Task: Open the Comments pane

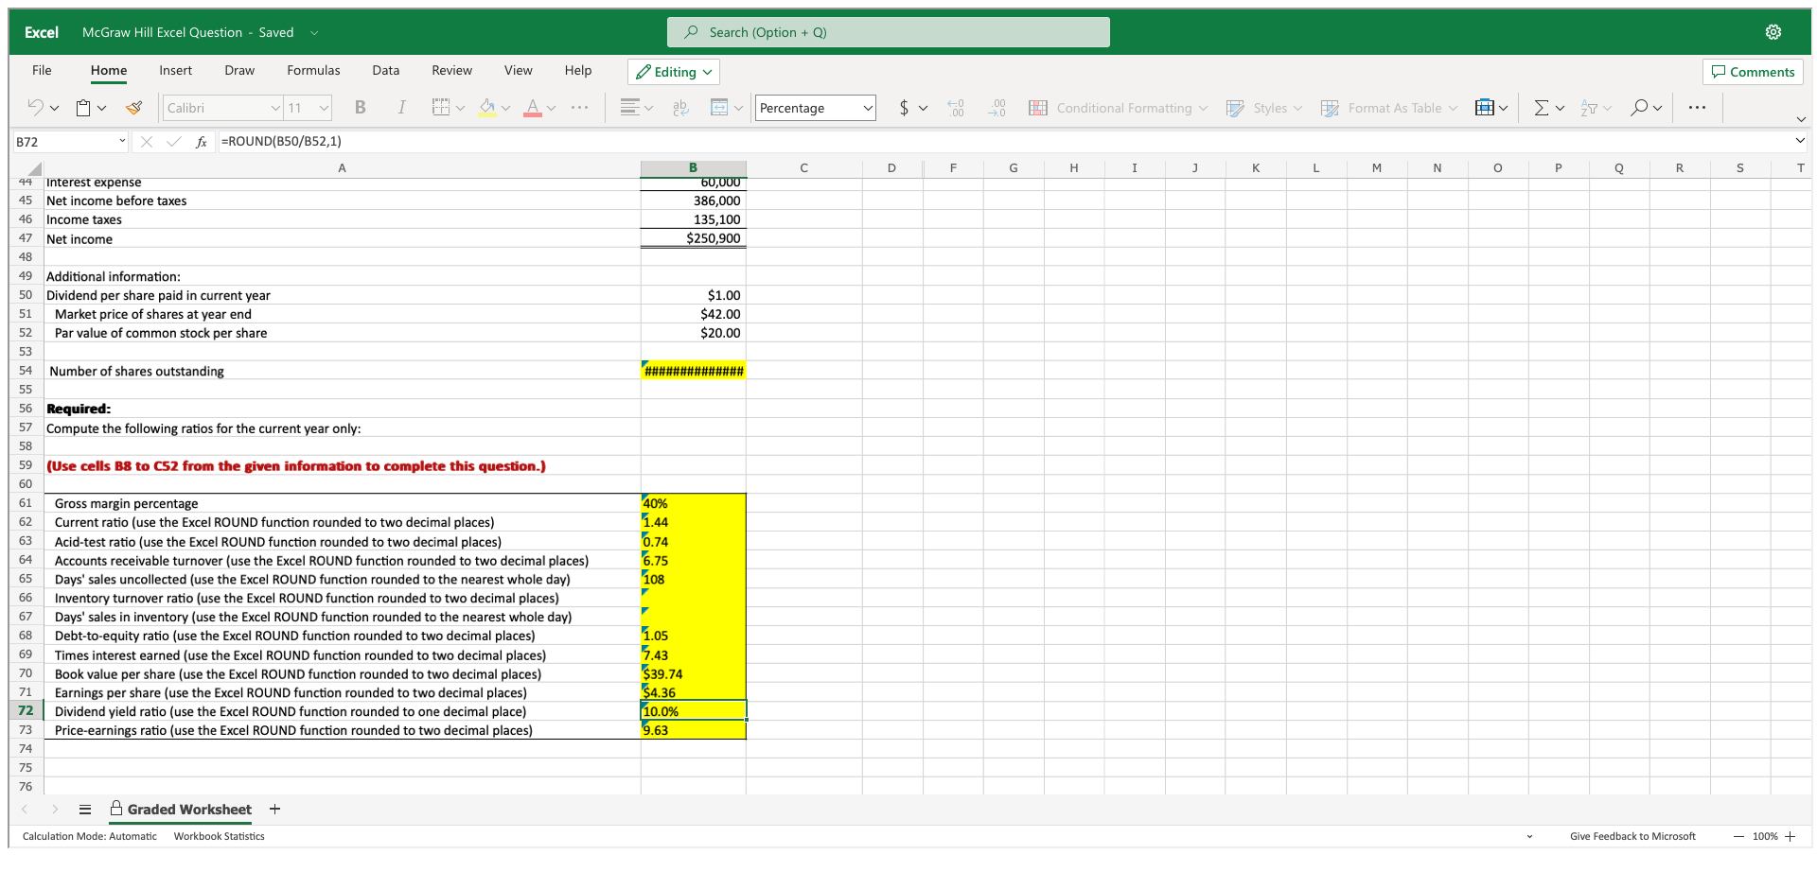Action: coord(1753,72)
